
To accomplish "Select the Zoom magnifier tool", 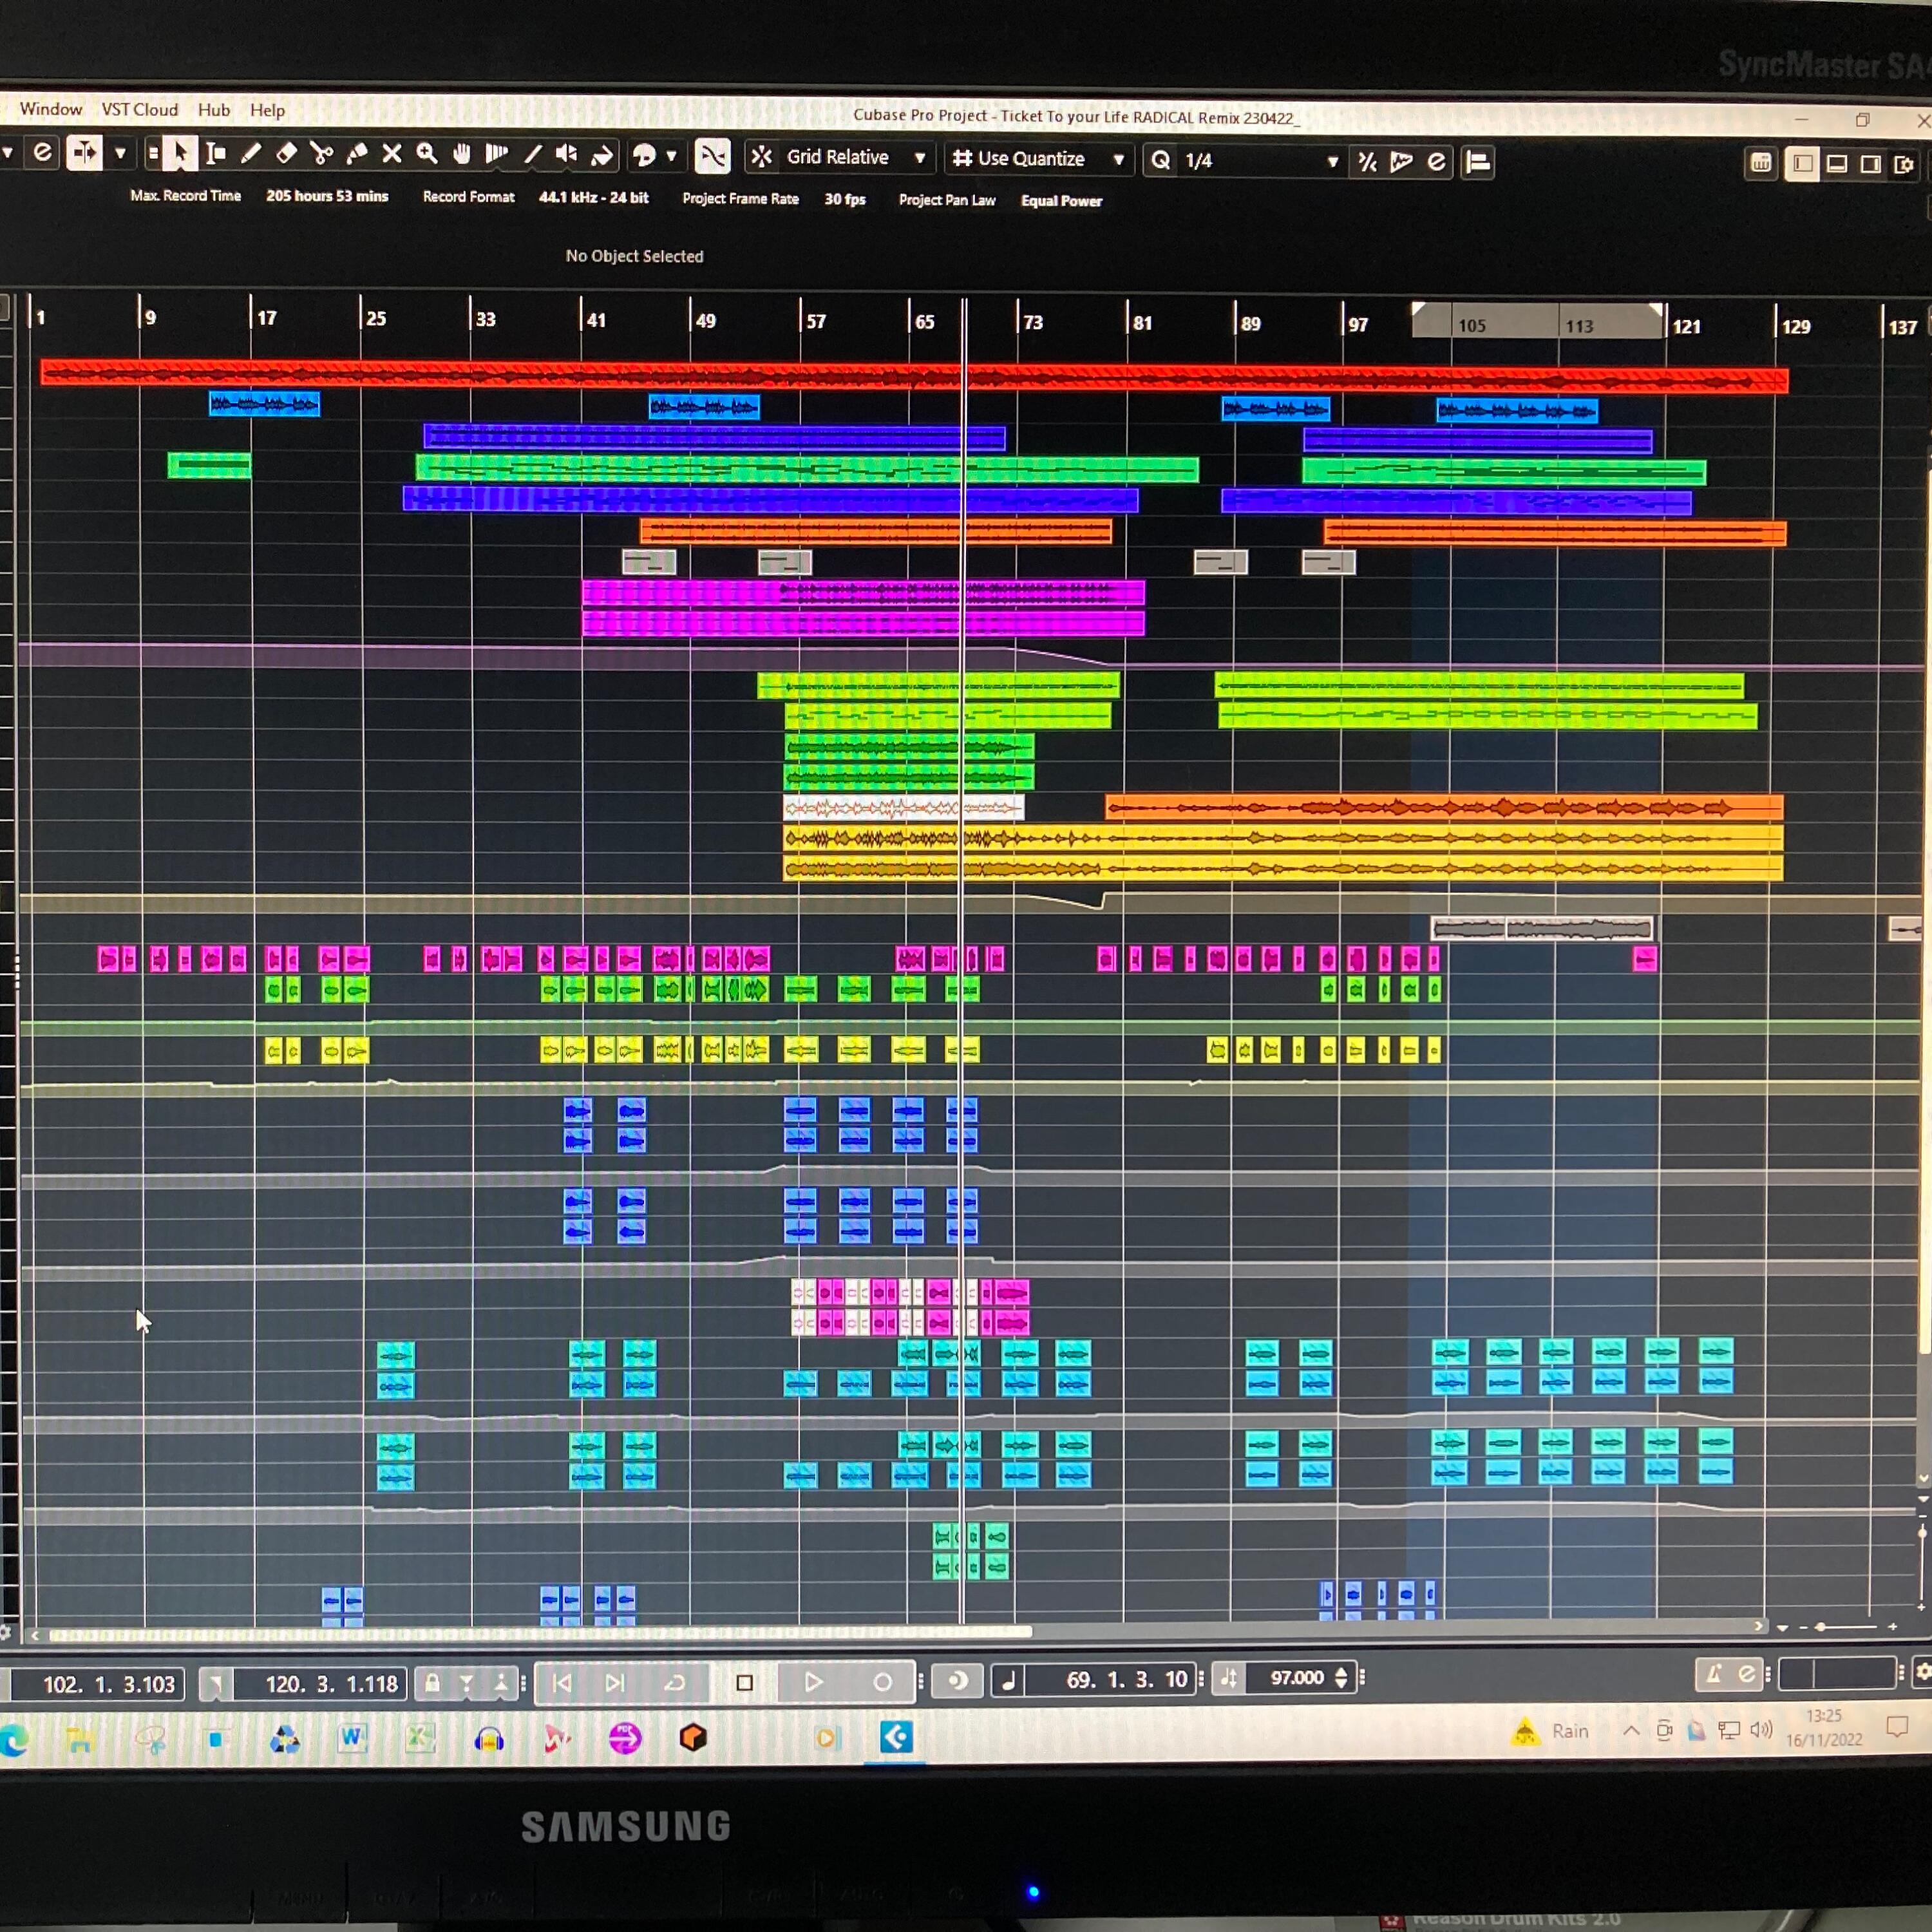I will click(x=427, y=153).
